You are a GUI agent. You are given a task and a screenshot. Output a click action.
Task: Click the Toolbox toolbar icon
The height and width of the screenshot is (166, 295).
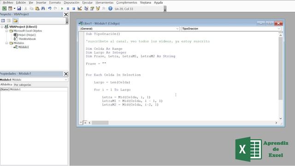point(104,8)
